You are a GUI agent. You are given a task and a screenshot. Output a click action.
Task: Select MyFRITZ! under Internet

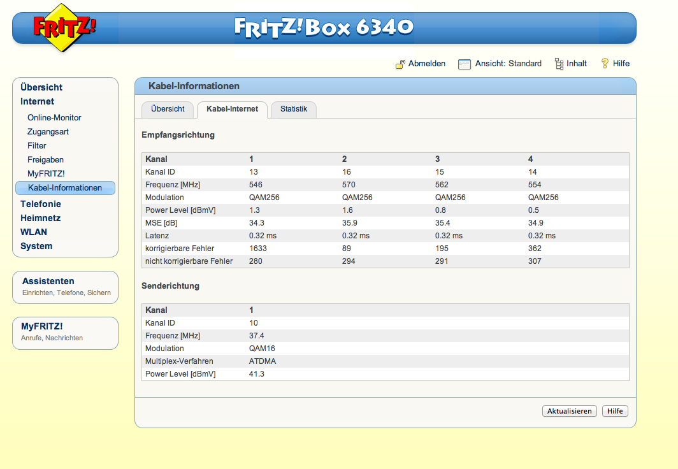(46, 174)
